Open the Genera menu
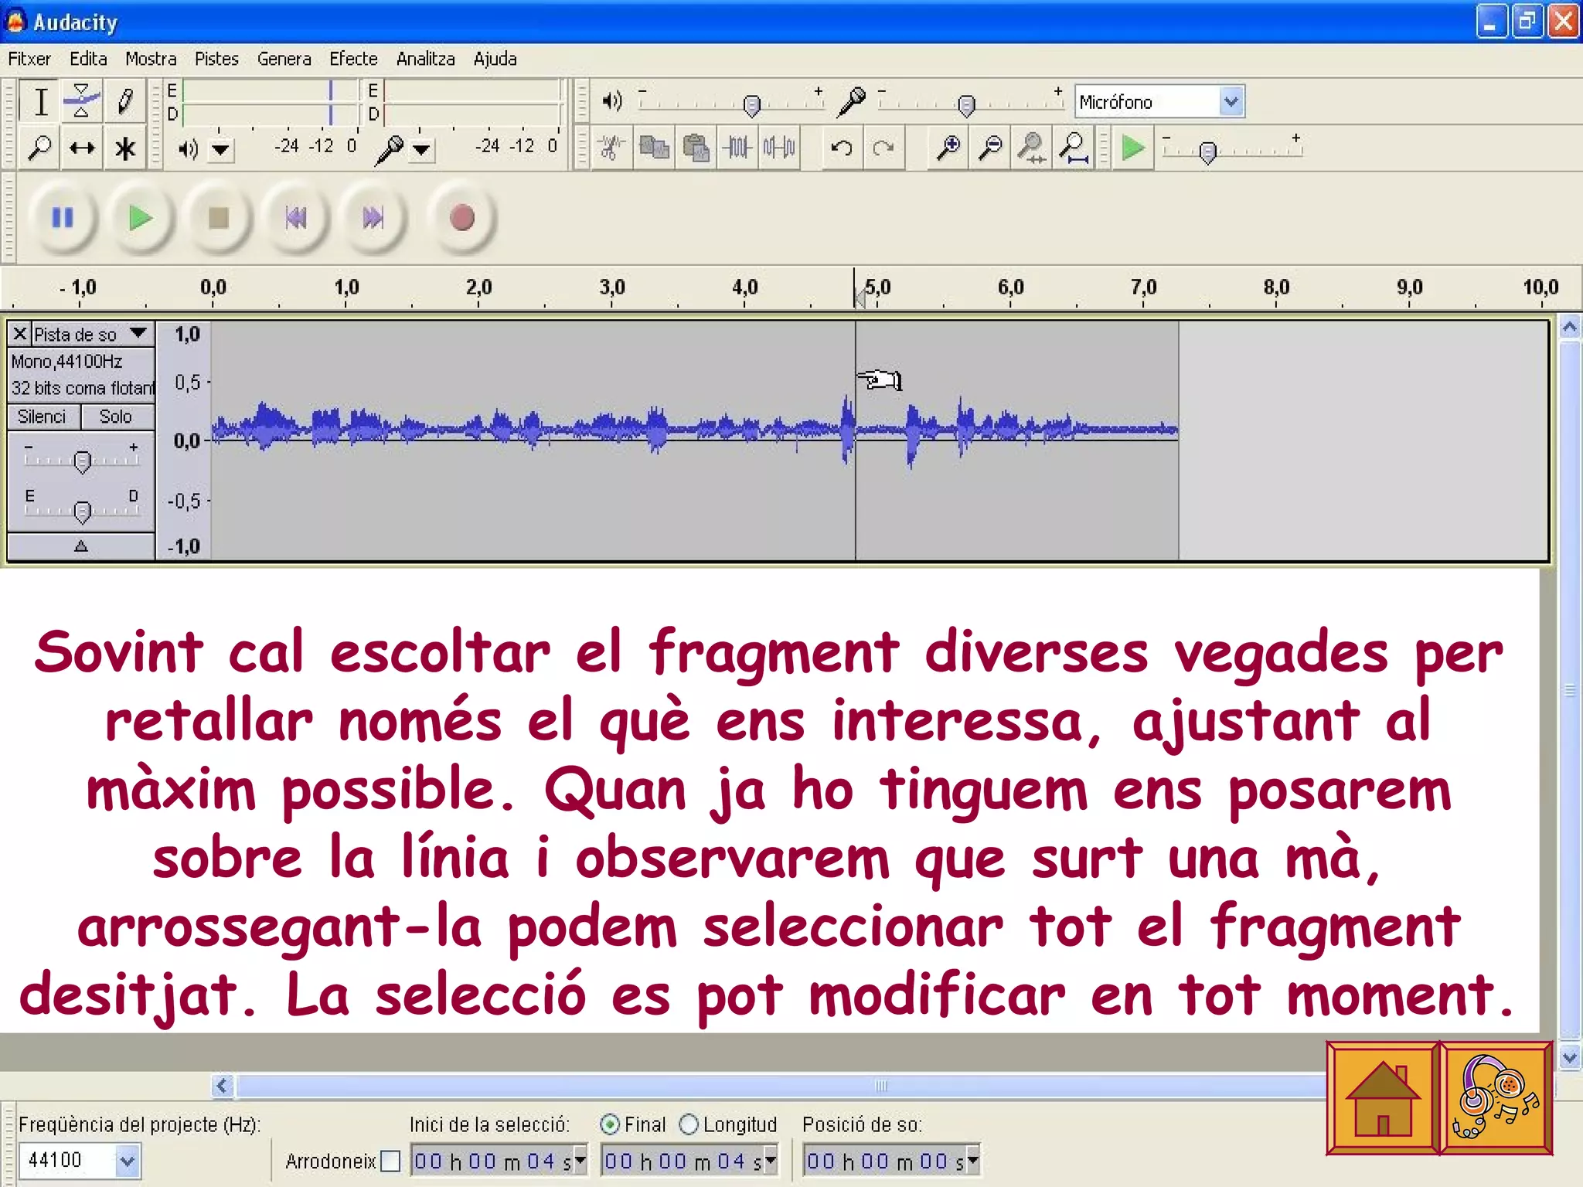The image size is (1583, 1187). point(284,59)
